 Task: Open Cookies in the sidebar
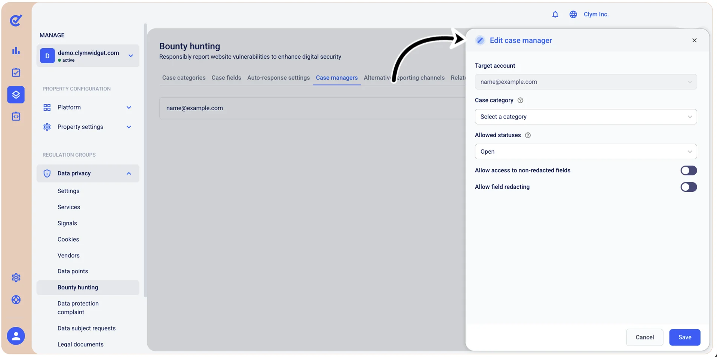[x=68, y=239]
